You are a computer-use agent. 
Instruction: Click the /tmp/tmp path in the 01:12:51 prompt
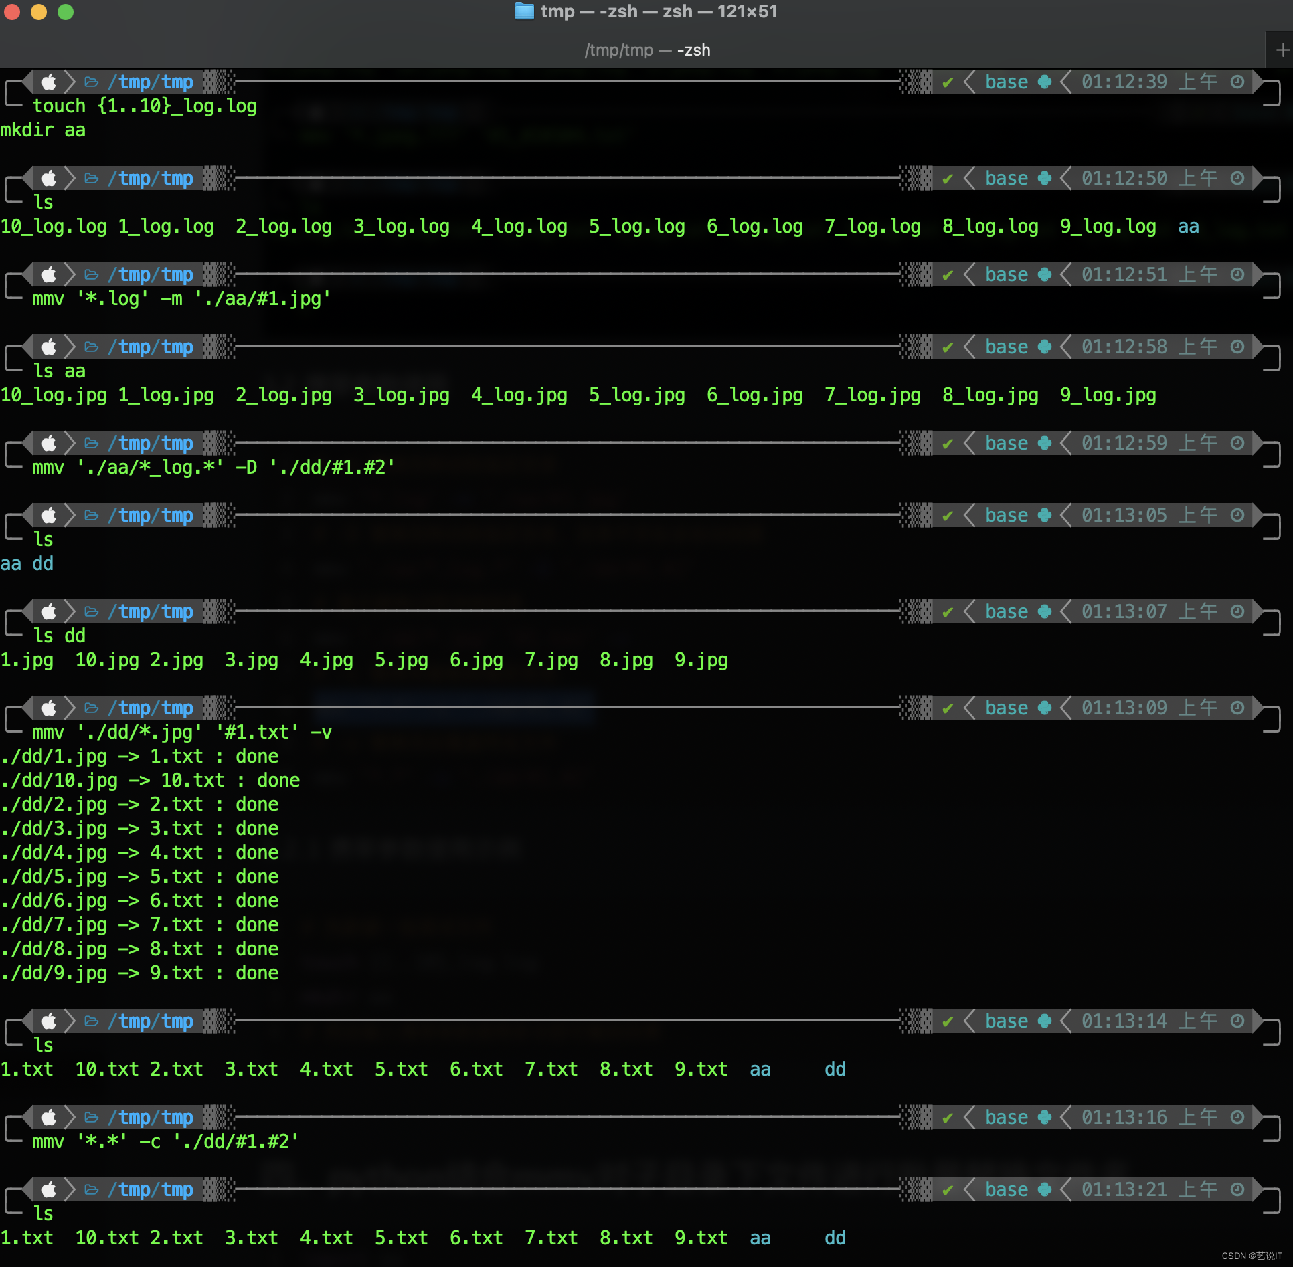click(x=151, y=275)
